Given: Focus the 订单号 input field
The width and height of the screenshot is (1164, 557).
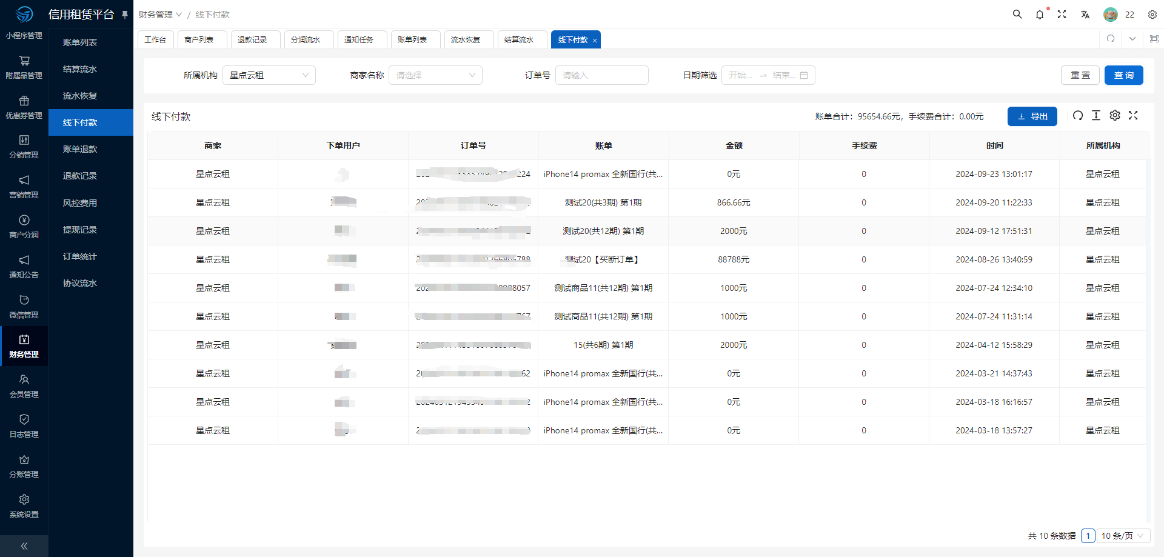Looking at the screenshot, I should [602, 75].
